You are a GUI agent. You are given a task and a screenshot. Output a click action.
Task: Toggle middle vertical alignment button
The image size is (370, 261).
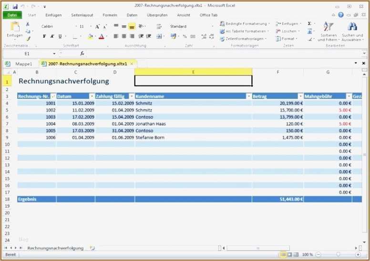(124, 26)
